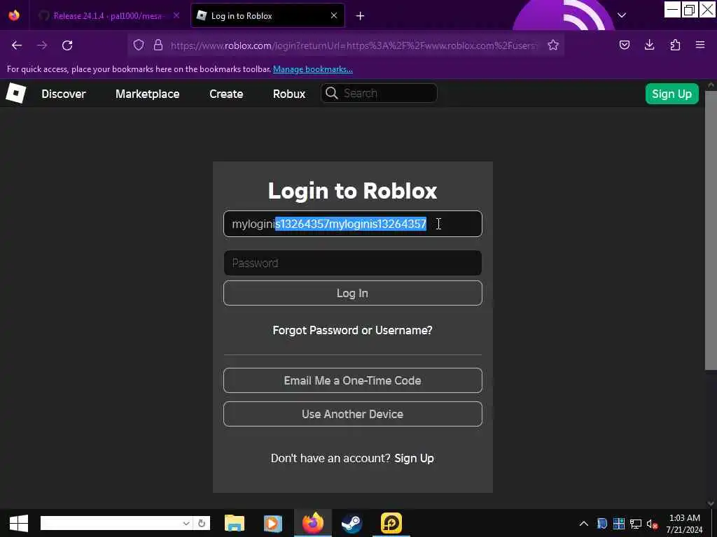Go back with the browser back arrow
The height and width of the screenshot is (537, 717).
[17, 45]
